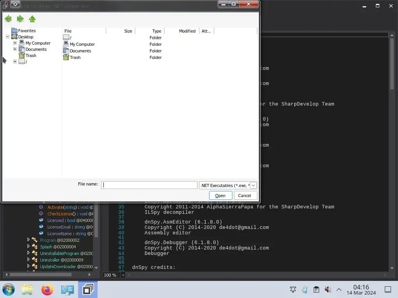
Task: Open notifications bell in system tray
Action: coord(293,289)
